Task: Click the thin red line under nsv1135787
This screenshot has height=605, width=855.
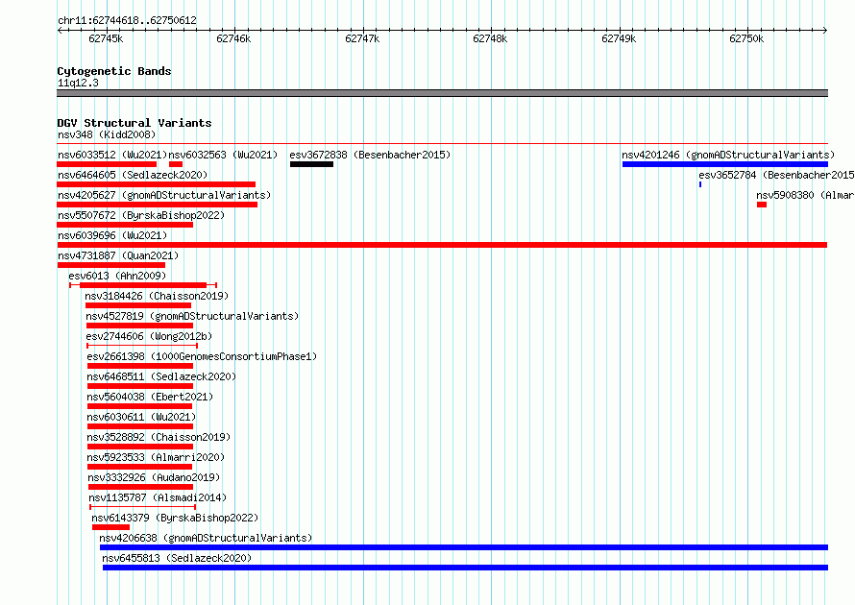Action: (x=143, y=507)
